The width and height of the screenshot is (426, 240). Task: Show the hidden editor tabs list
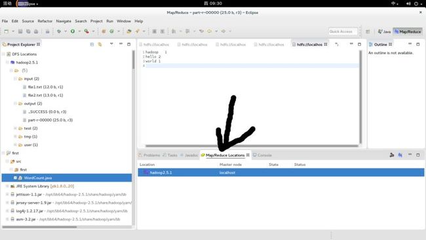coord(337,45)
